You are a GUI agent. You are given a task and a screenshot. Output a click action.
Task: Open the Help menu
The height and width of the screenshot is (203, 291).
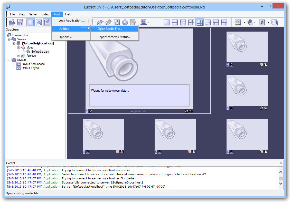pyautogui.click(x=68, y=14)
